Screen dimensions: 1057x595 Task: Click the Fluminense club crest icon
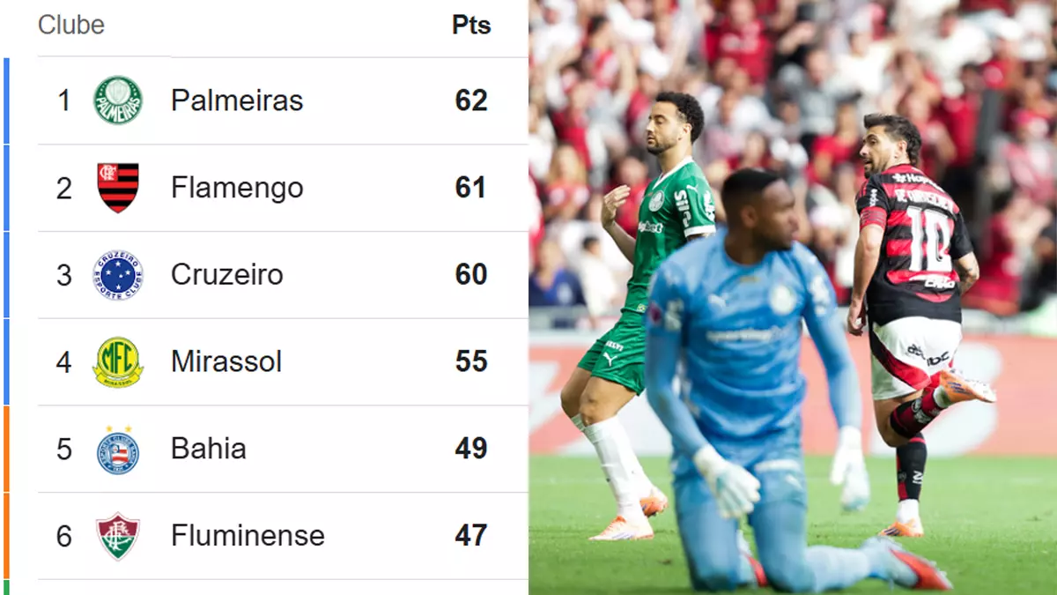pos(118,536)
